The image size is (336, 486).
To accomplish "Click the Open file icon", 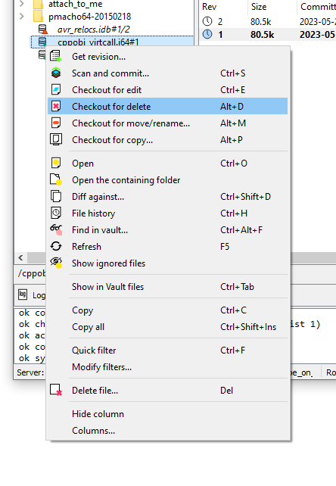I will (x=56, y=163).
